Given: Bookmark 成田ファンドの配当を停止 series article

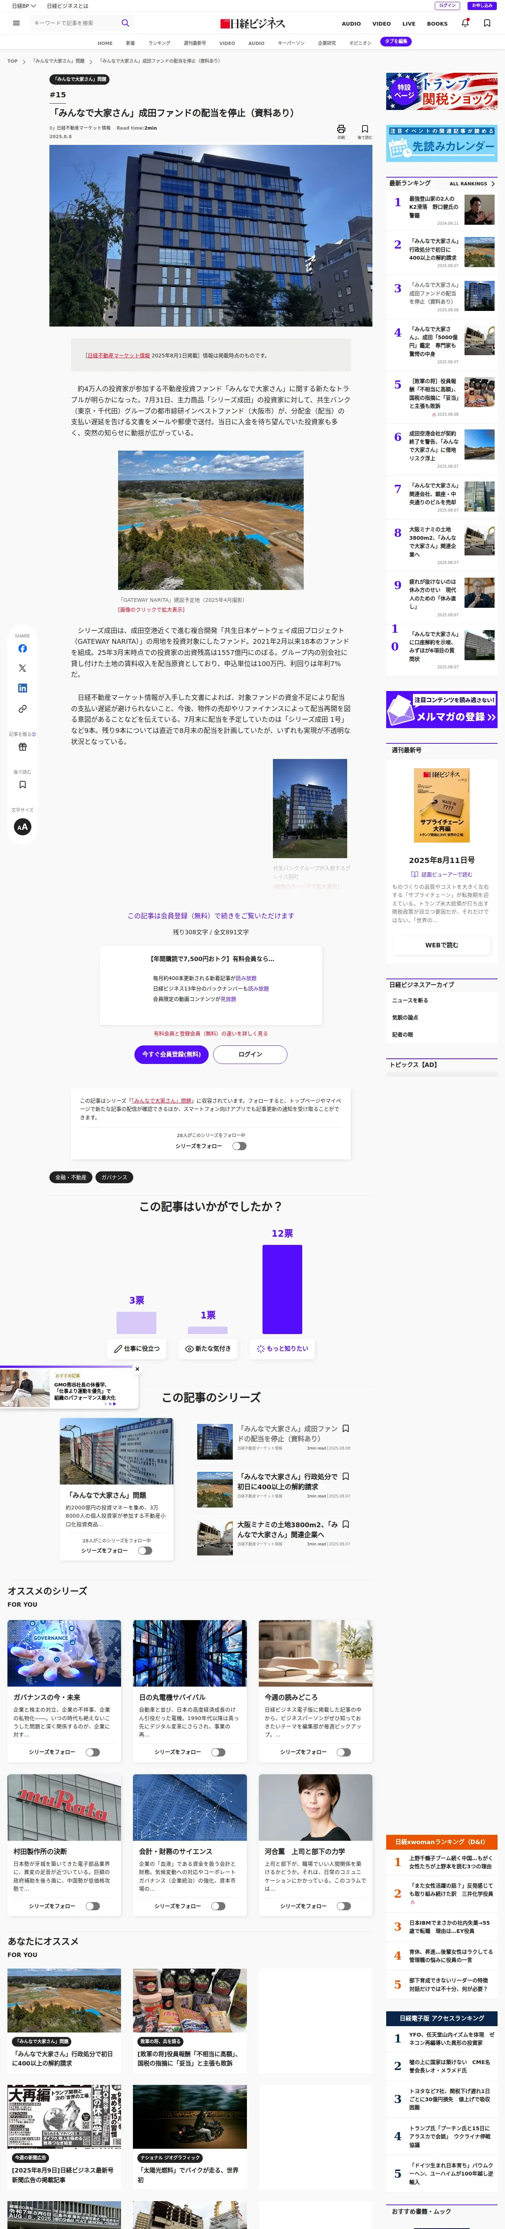Looking at the screenshot, I should click(346, 1428).
